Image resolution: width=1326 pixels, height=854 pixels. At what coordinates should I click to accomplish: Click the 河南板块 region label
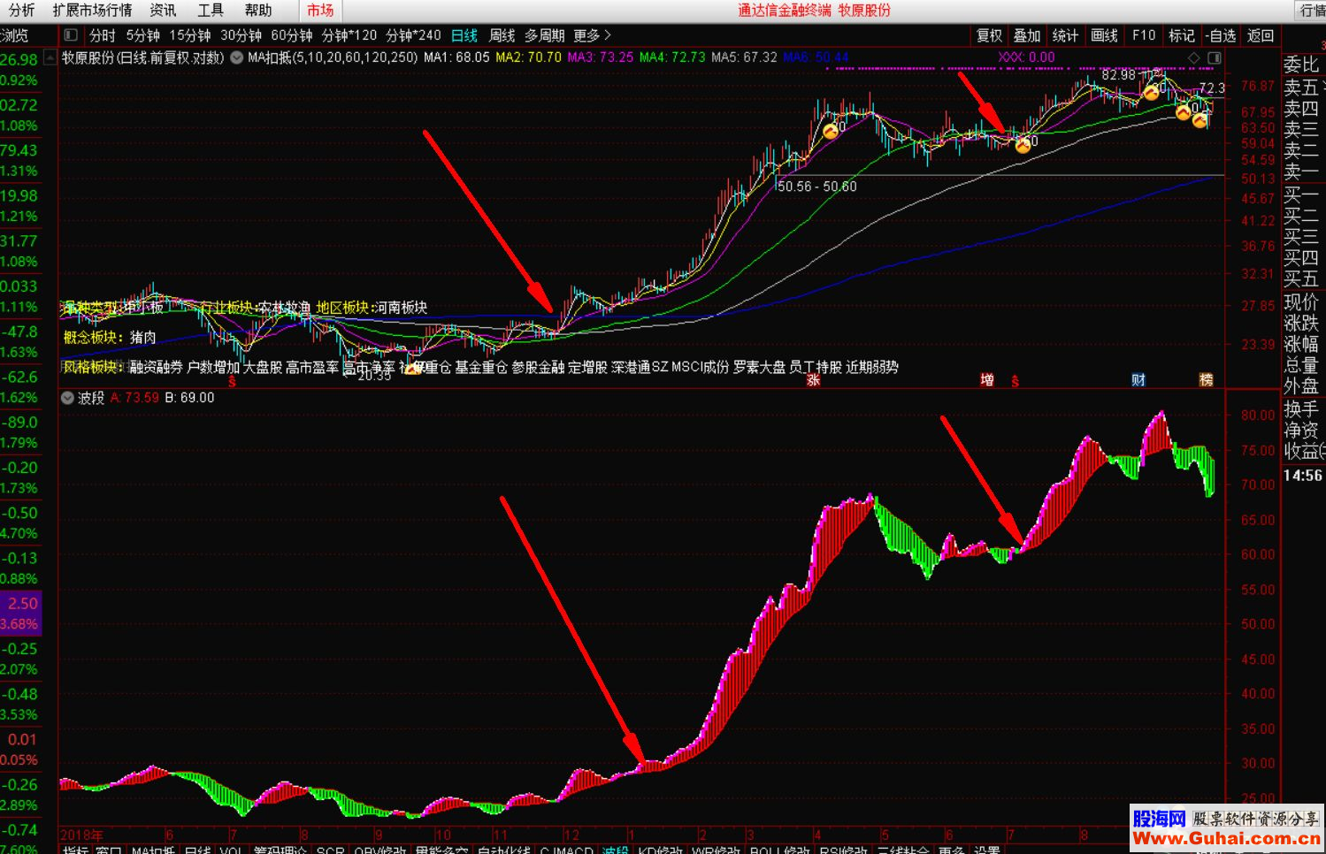click(x=402, y=308)
